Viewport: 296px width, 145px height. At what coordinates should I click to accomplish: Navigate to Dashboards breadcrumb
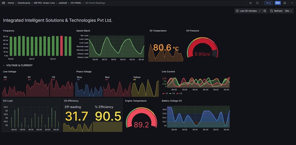coord(24,3)
